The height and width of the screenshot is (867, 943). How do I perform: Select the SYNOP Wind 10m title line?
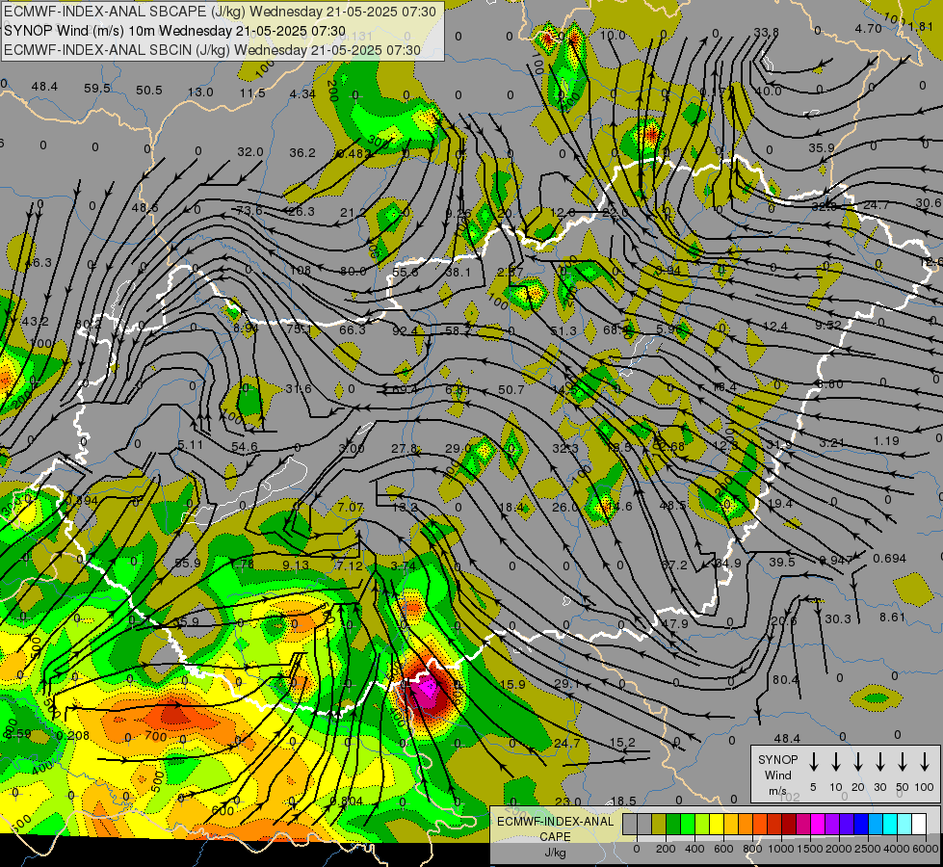[x=175, y=31]
